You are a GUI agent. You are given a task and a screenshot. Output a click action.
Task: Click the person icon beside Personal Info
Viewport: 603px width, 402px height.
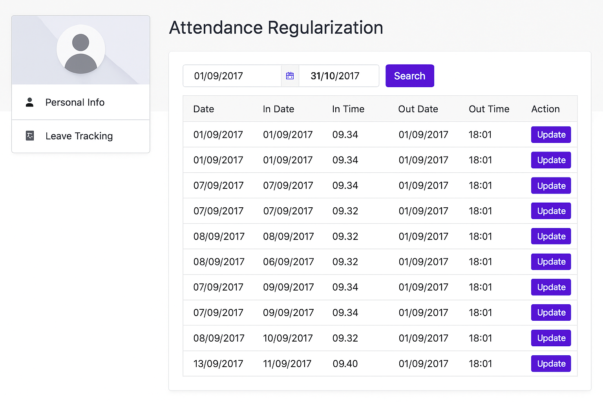click(x=29, y=102)
